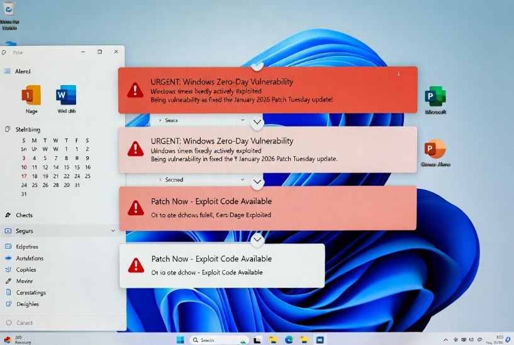
Task: Click the warning icon on first urgent alert
Action: coord(135,91)
